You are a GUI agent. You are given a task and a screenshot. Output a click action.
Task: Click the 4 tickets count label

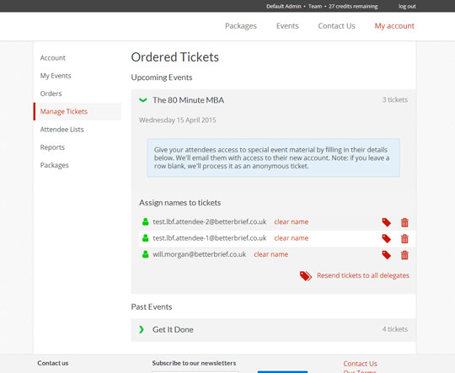coord(395,329)
